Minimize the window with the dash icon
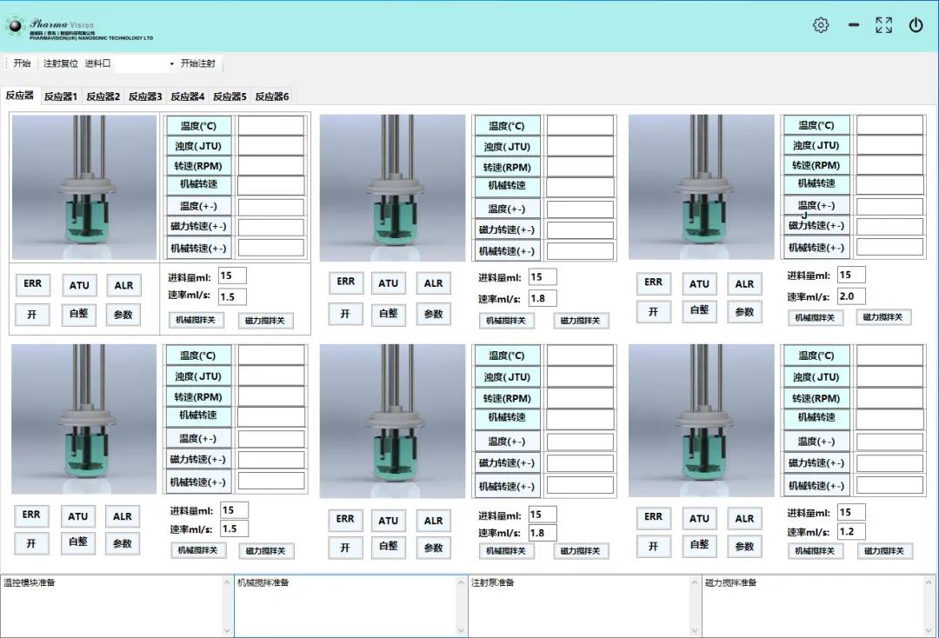The height and width of the screenshot is (638, 939). (854, 25)
